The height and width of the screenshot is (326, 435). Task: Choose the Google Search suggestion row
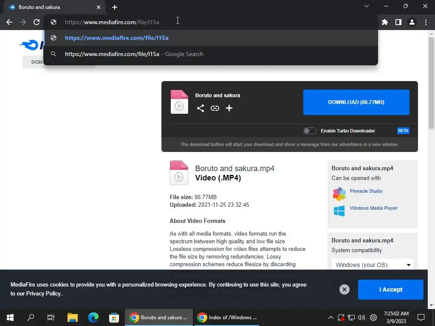[211, 54]
